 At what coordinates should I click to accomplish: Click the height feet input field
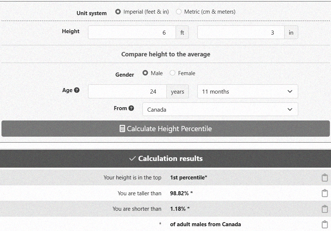[132, 32]
